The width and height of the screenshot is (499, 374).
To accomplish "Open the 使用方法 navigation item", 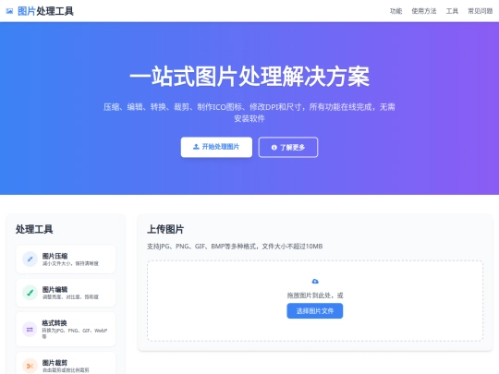I will [x=424, y=11].
